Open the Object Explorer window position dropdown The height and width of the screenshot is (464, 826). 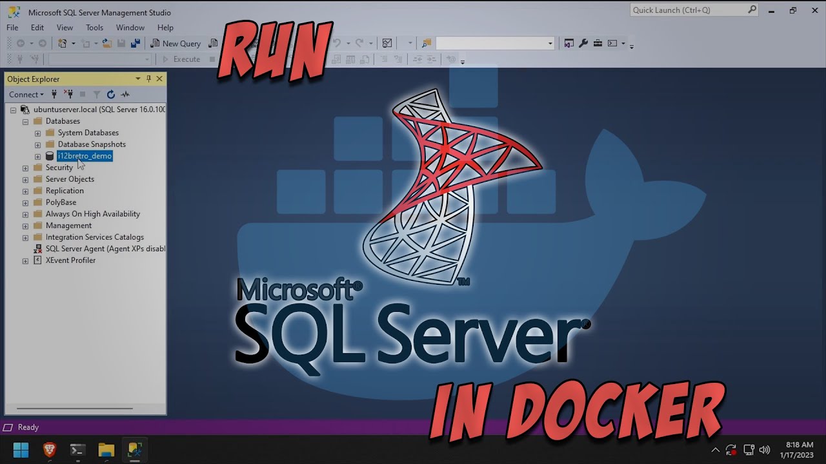tap(137, 79)
